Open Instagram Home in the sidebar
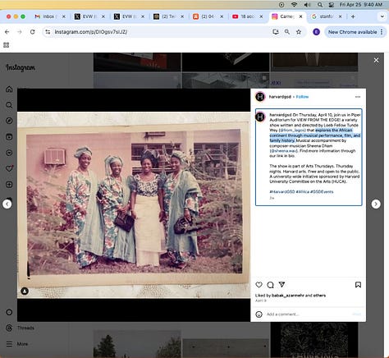Screen dimensions: 389x358 [x=9, y=89]
